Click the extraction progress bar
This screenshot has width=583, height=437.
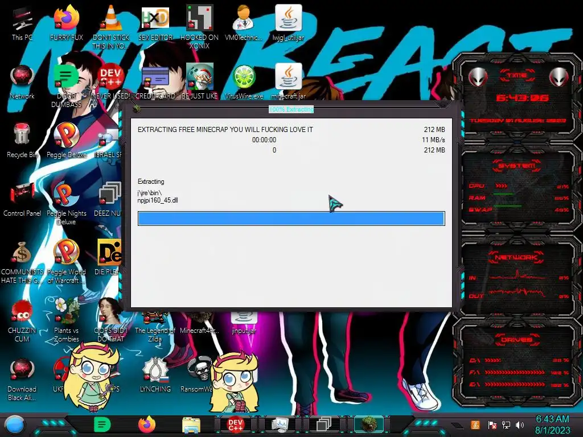291,218
